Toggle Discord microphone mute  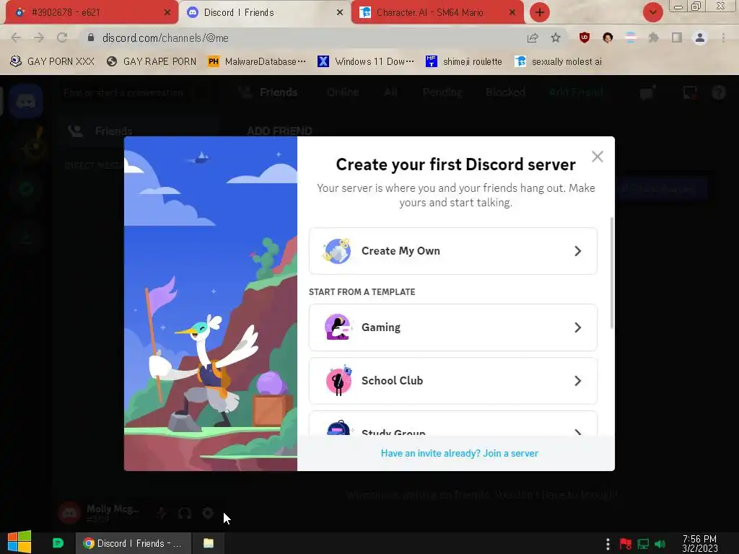point(162,513)
